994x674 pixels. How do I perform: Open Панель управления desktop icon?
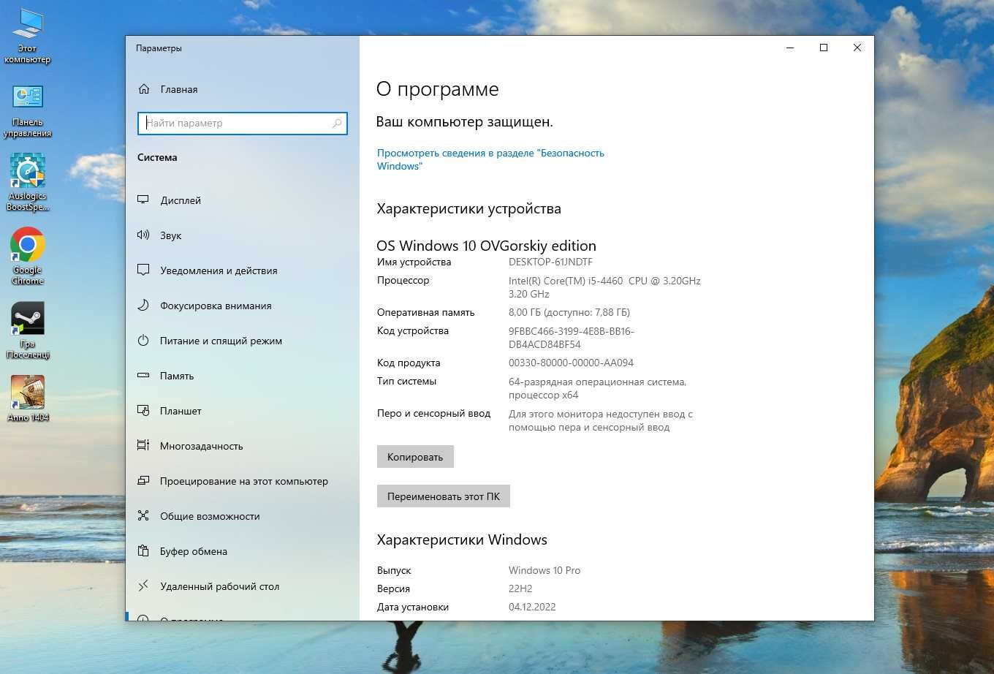28,110
